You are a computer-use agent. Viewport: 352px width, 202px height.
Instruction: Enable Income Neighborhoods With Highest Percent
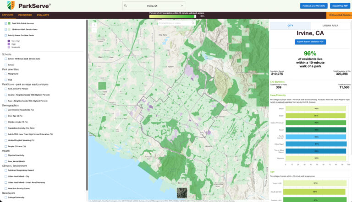coord(6,95)
